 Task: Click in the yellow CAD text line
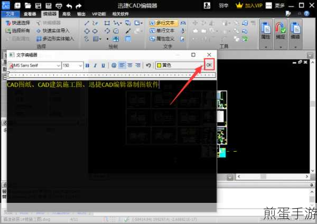pos(83,85)
